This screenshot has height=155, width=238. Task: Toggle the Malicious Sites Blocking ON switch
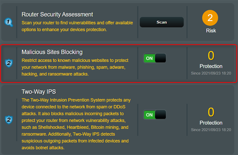pyautogui.click(x=155, y=58)
